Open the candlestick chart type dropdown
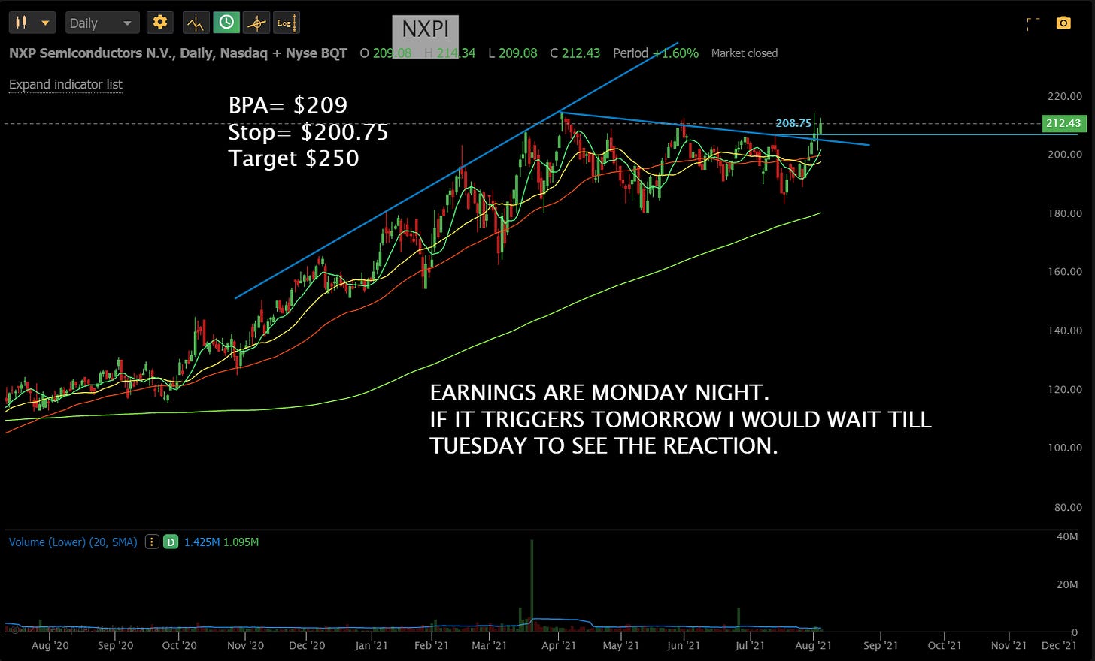The image size is (1095, 661). (x=32, y=23)
